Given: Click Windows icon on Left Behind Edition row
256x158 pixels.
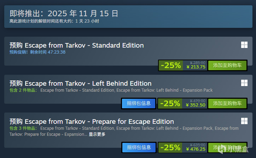Looking at the screenshot, I should pyautogui.click(x=244, y=83).
